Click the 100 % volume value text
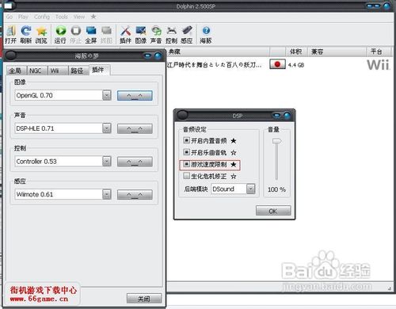The height and width of the screenshot is (309, 396). (276, 189)
